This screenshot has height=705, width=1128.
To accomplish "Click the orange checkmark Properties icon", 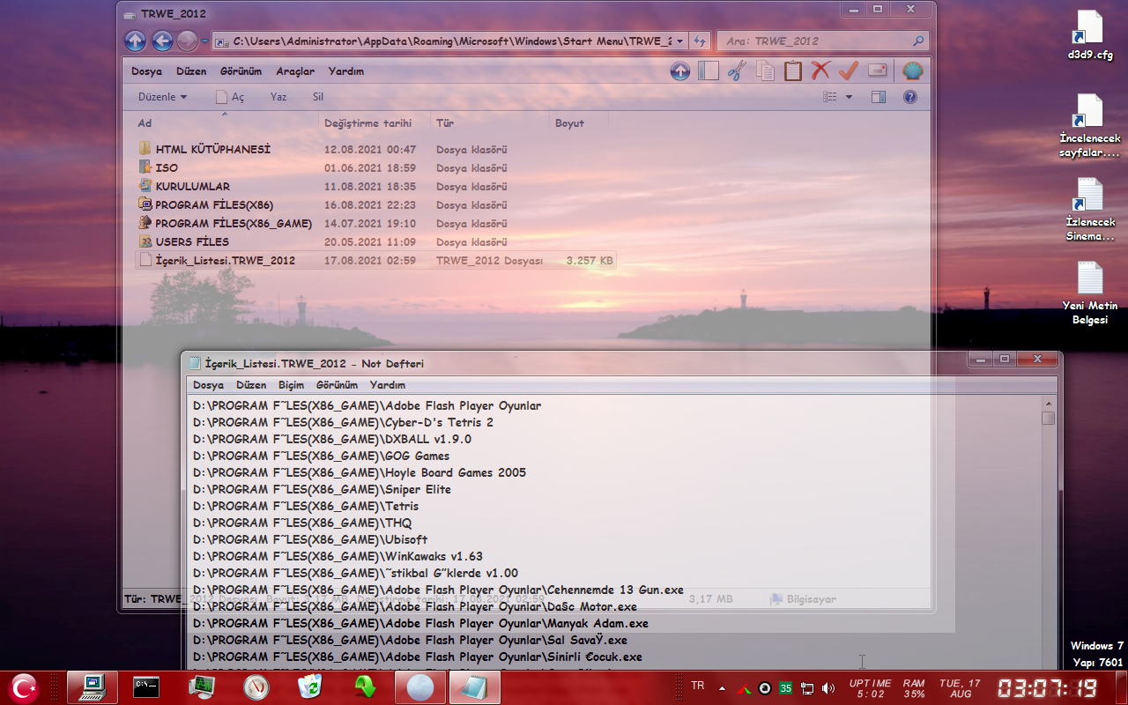I will point(849,71).
